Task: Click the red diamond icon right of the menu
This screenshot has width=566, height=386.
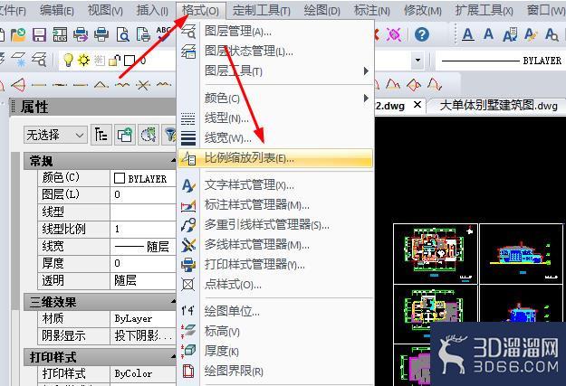Action: [414, 85]
